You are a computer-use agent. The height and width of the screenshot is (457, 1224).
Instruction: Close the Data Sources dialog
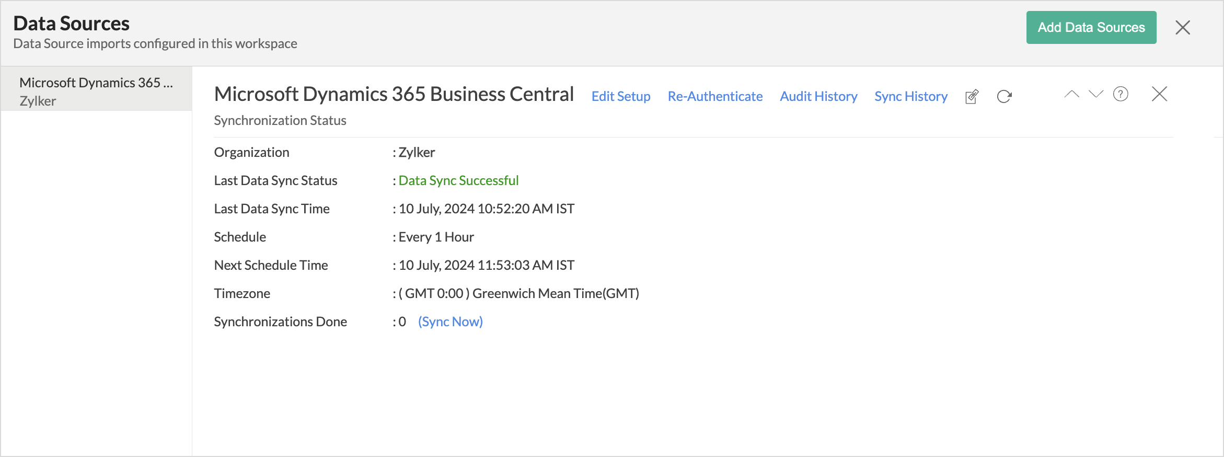point(1182,27)
